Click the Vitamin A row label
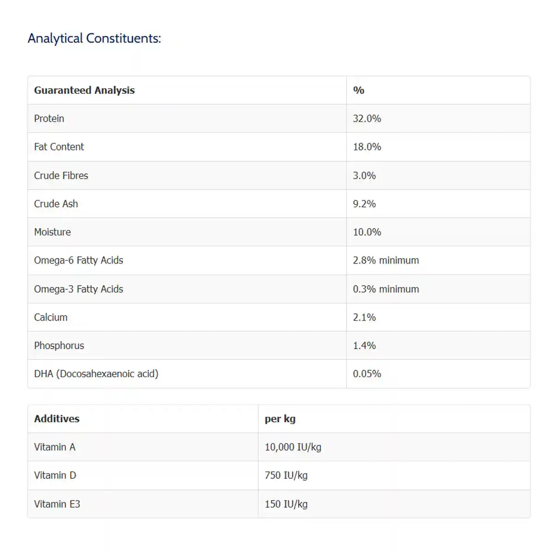552x552 pixels. (x=55, y=447)
